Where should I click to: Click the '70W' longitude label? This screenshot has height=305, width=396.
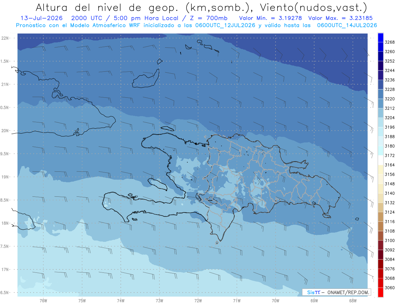point(276,300)
